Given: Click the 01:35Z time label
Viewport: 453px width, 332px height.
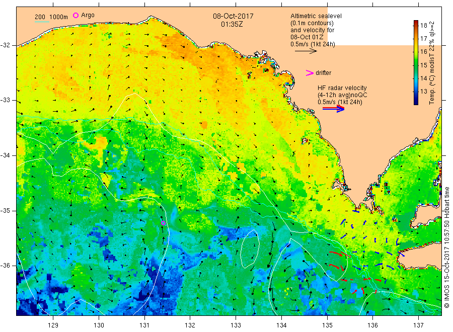Looking at the screenshot, I should 232,24.
